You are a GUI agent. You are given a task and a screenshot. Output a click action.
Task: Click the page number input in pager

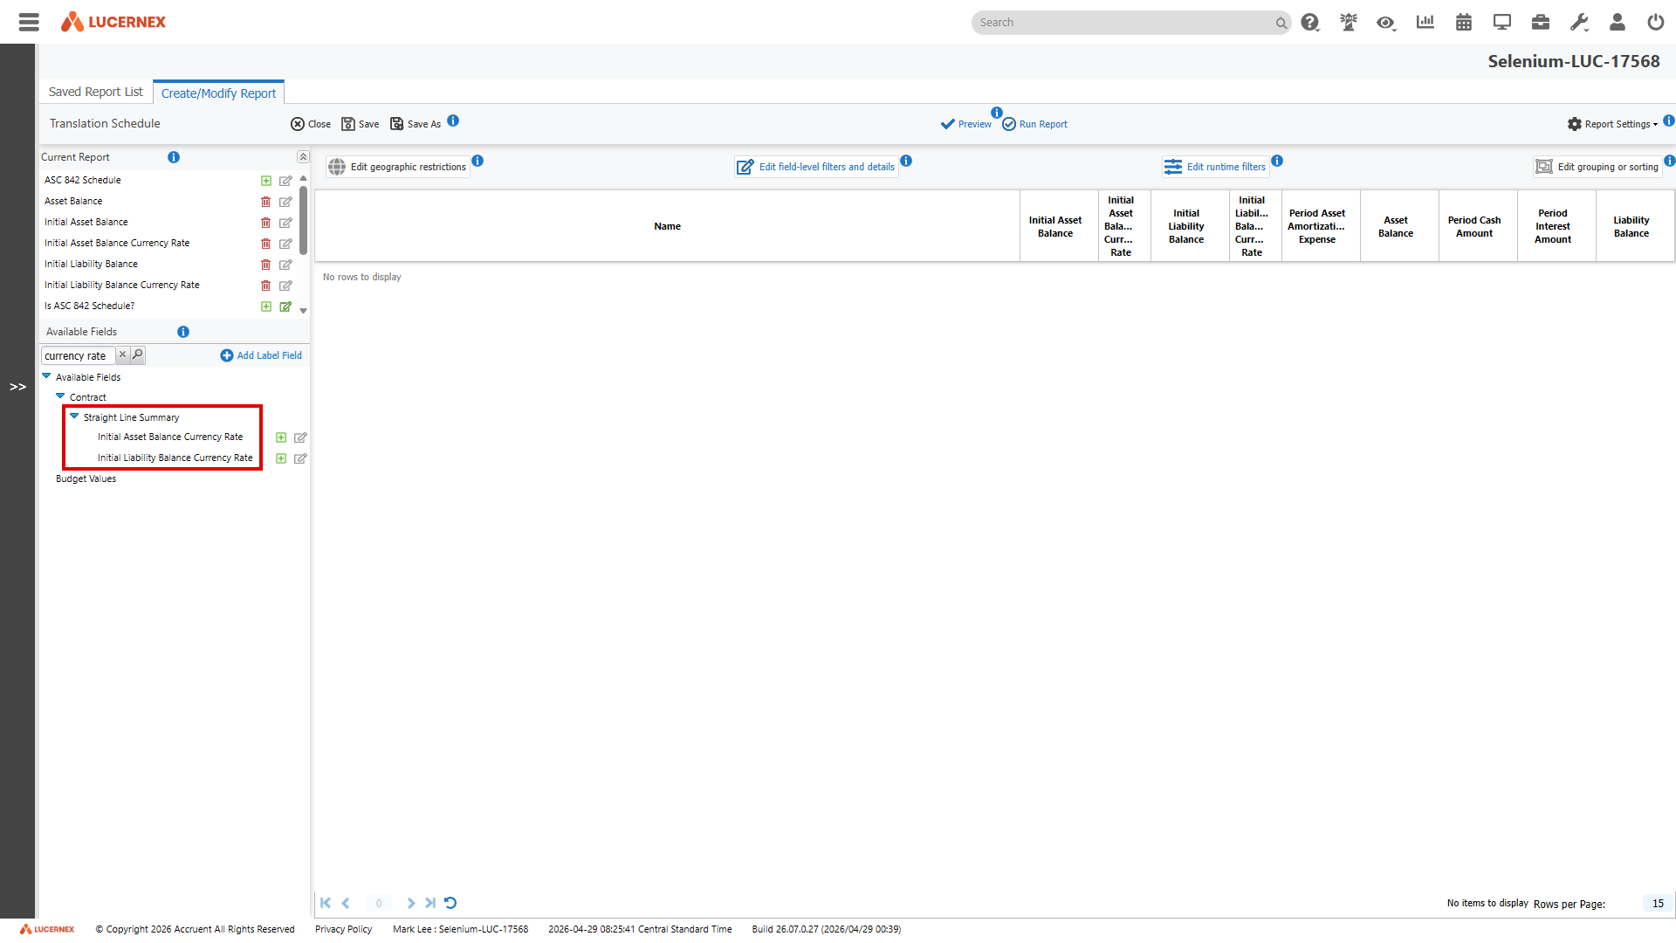(378, 903)
